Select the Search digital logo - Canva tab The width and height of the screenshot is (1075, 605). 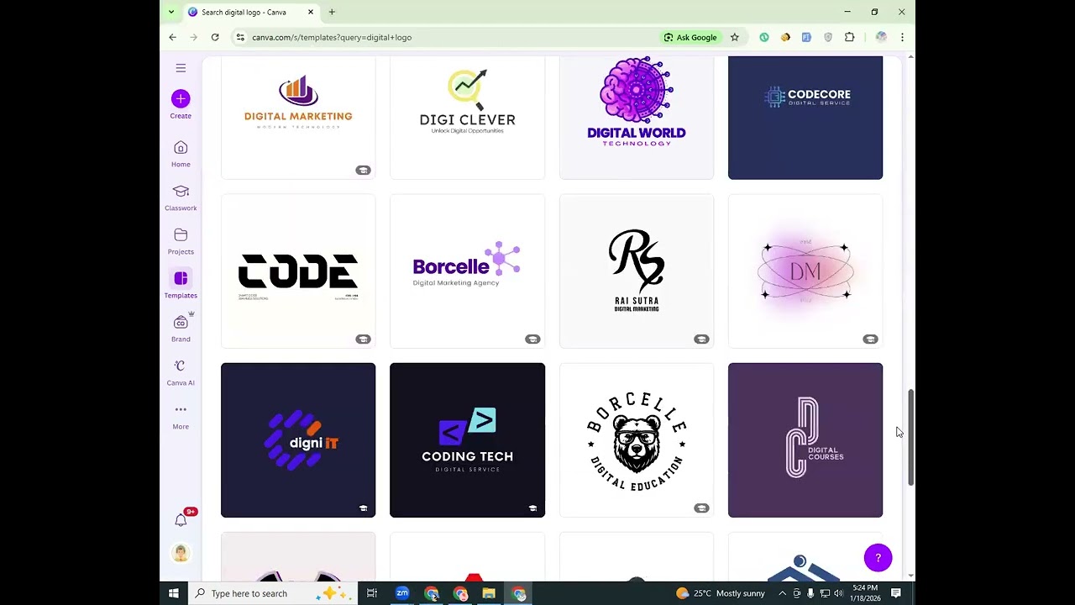coord(251,12)
